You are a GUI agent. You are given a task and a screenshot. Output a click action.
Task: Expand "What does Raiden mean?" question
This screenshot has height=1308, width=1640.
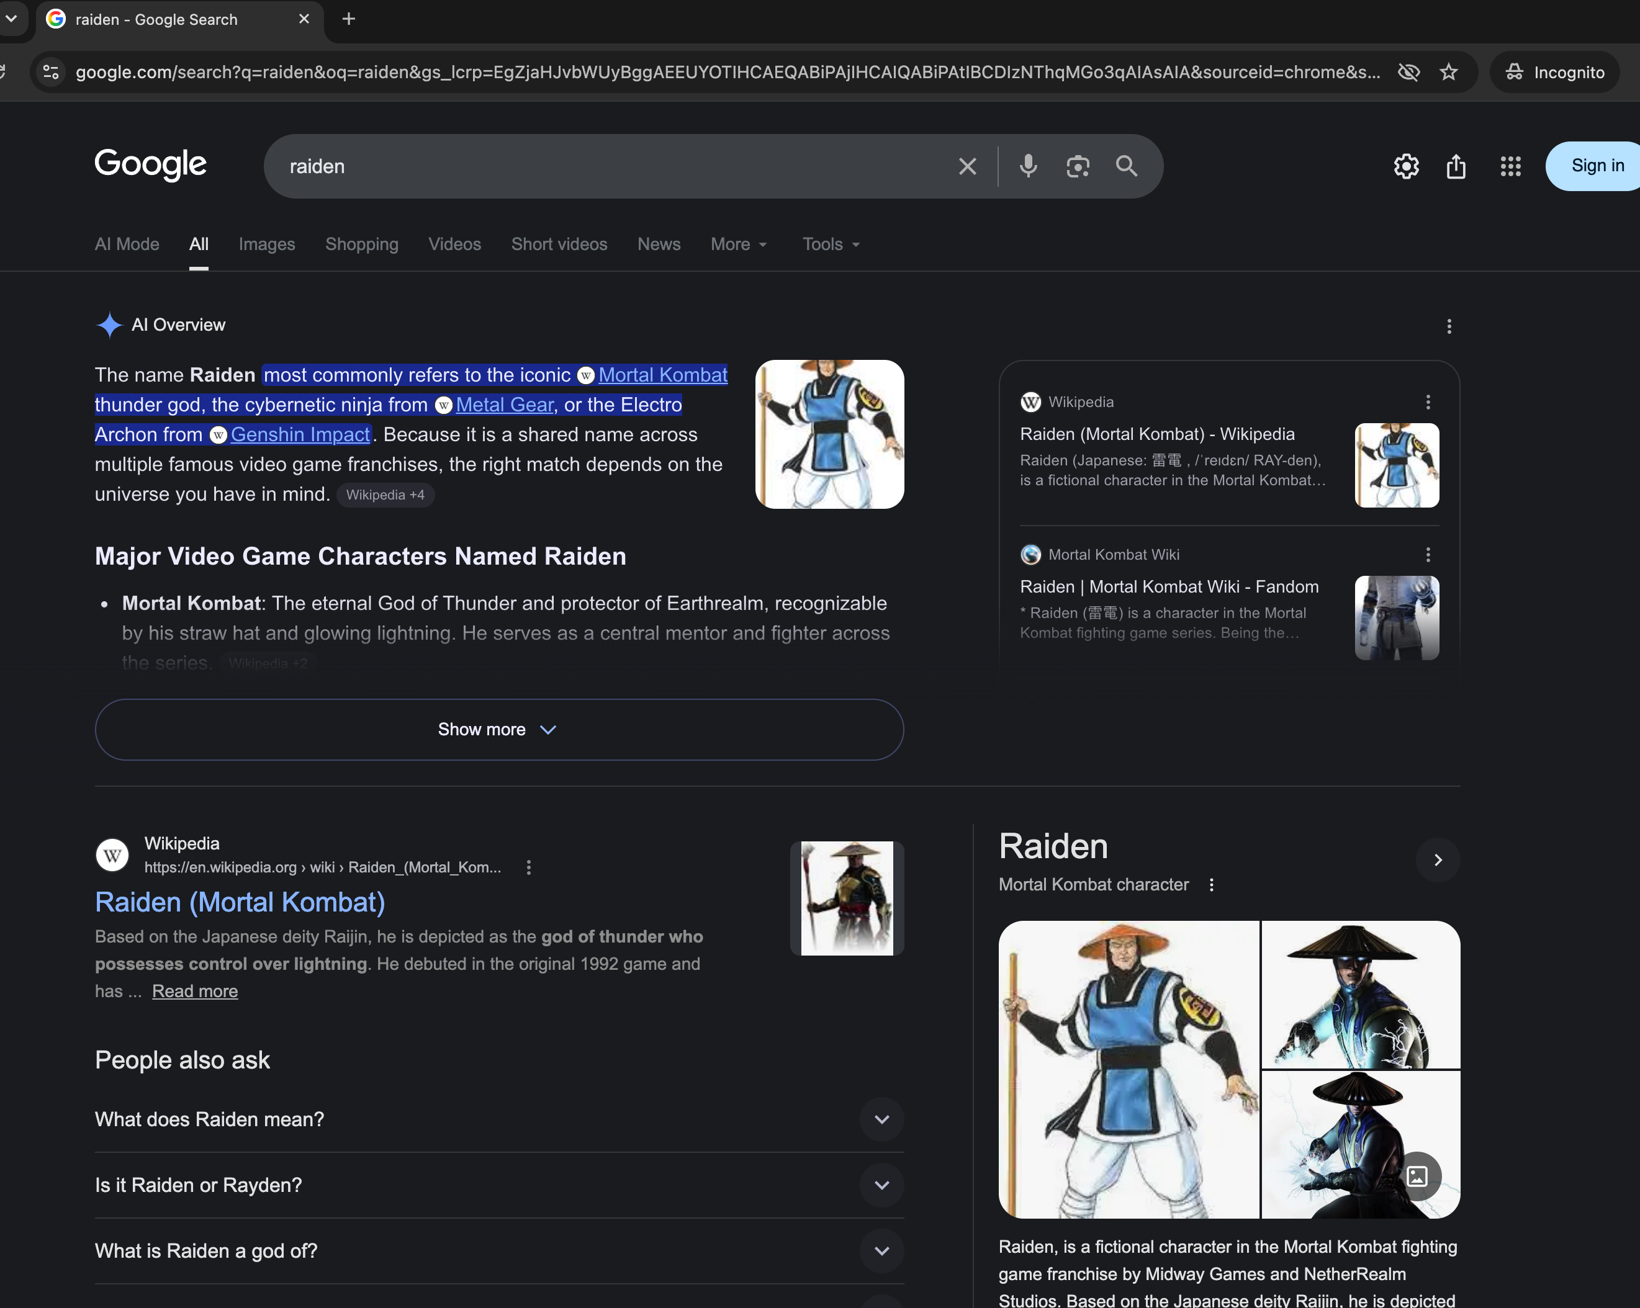(499, 1120)
